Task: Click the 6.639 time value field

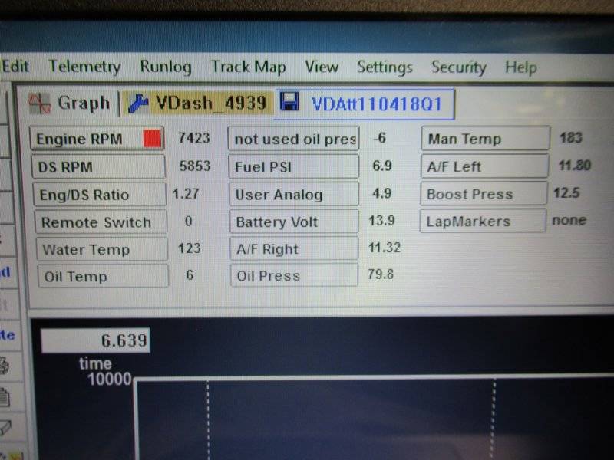Action: click(95, 341)
